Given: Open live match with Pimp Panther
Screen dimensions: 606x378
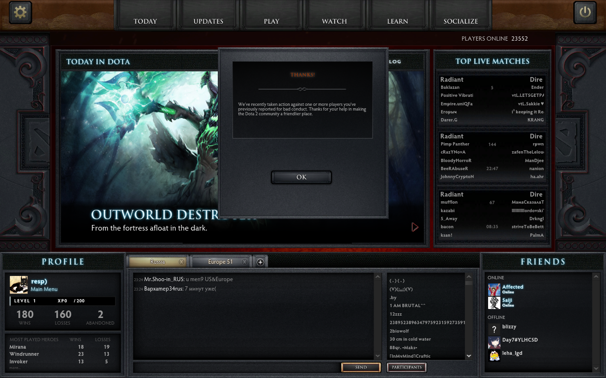Looking at the screenshot, I should [x=492, y=156].
